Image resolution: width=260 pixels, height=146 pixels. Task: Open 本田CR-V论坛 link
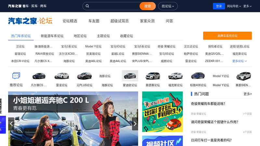click(20, 61)
